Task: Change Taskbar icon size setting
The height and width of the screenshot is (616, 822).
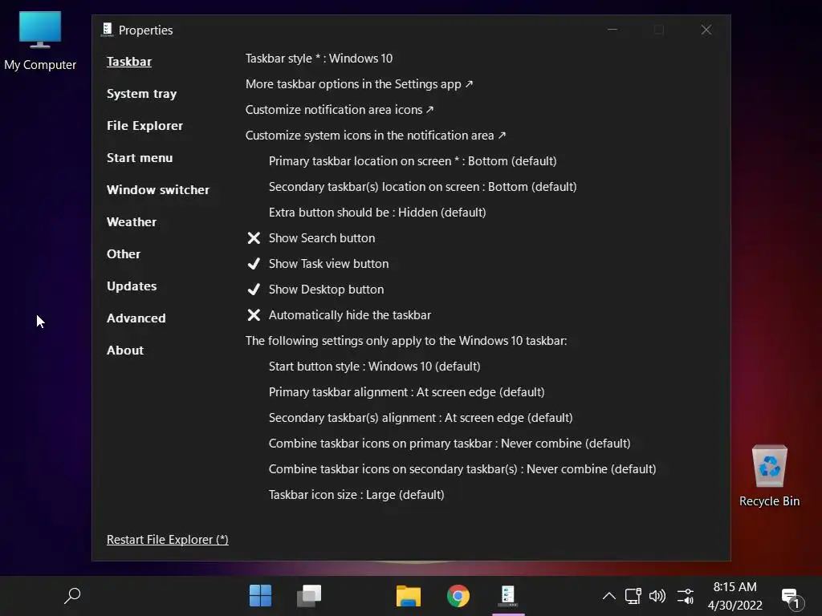Action: 356,494
